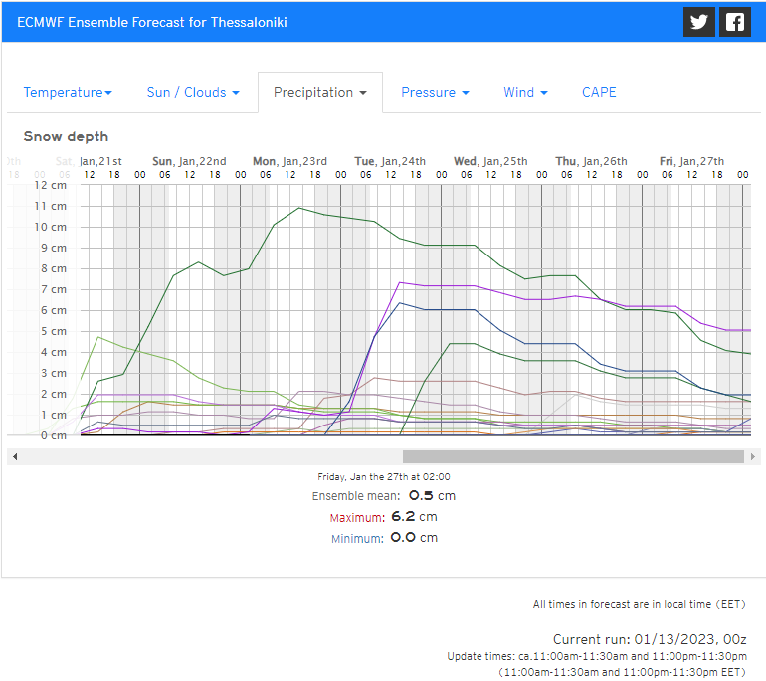Click the chart scrollbar right arrow
The image size is (766, 681).
(x=753, y=457)
